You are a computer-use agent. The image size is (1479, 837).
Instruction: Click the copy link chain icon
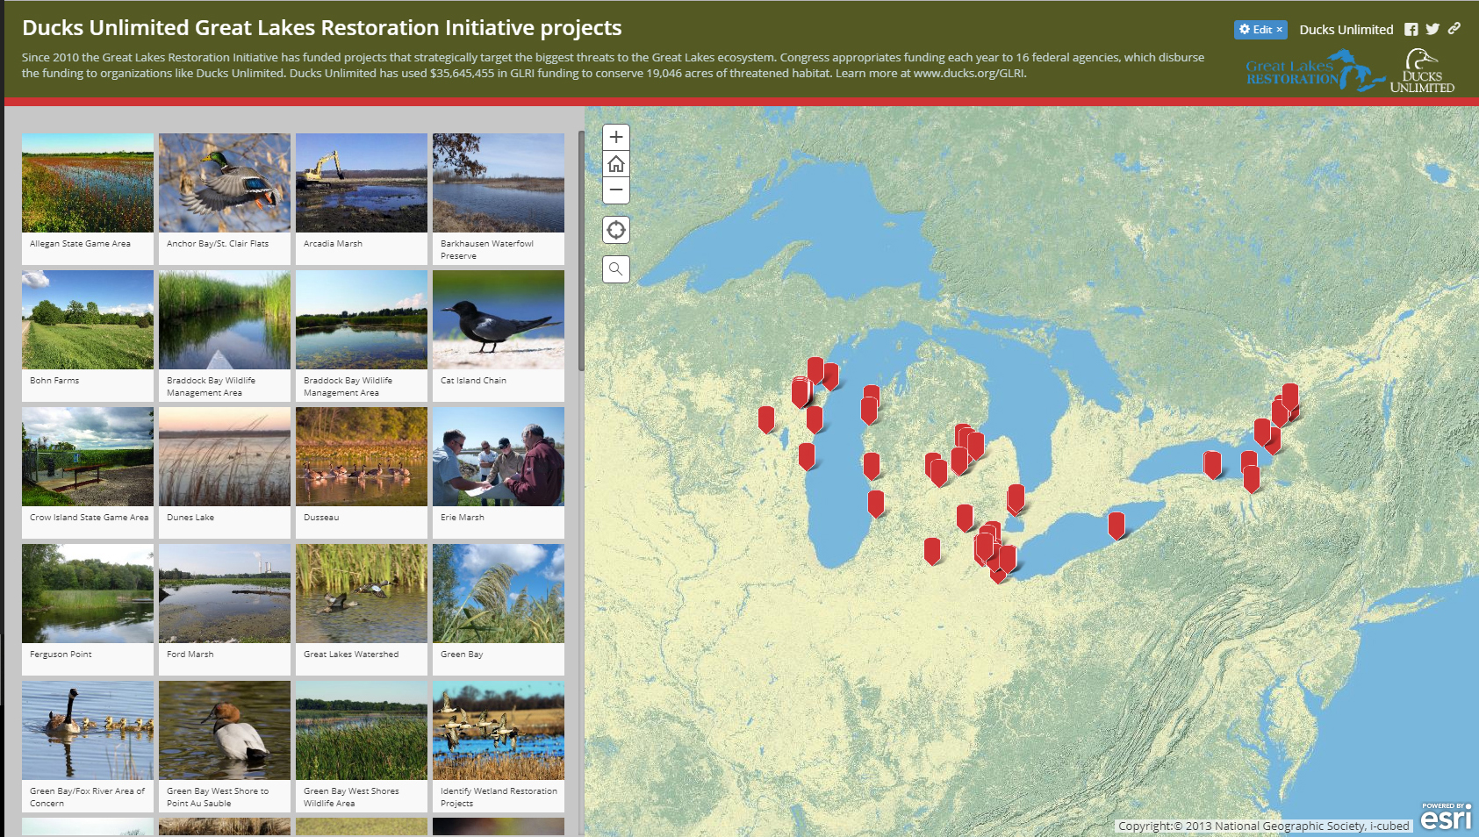tap(1454, 29)
